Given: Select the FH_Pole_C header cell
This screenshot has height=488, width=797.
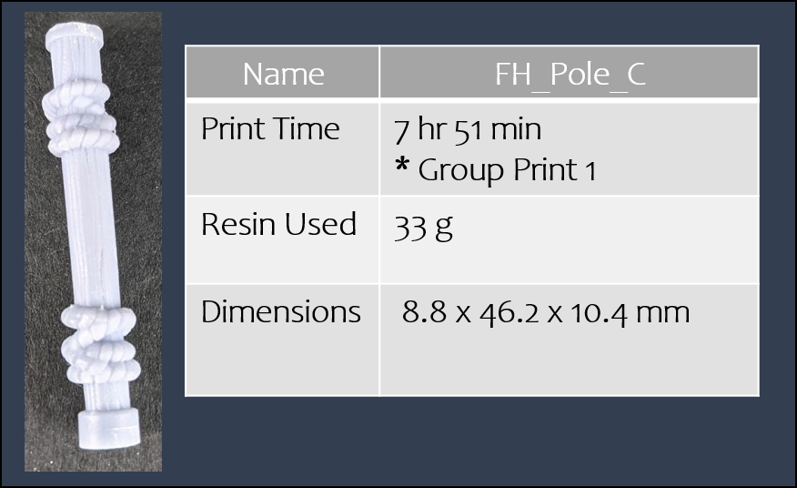Looking at the screenshot, I should [570, 72].
